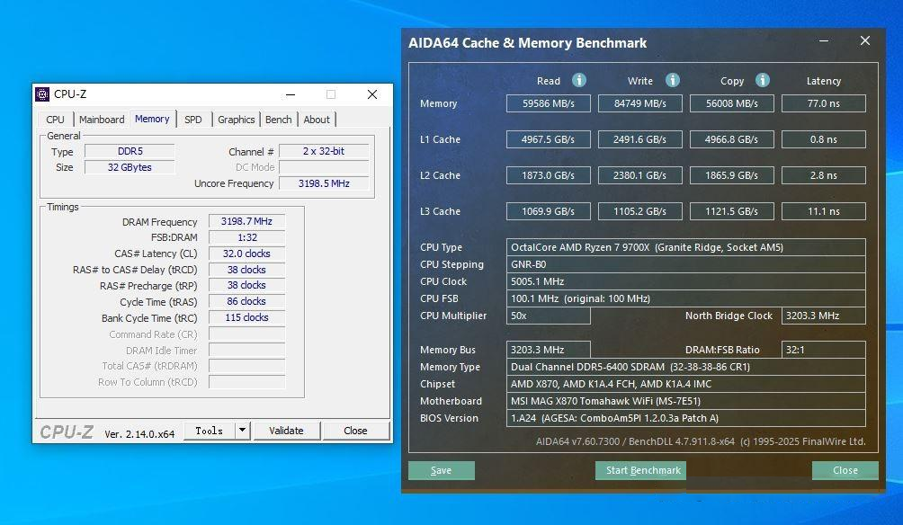
Task: Click the Tools button in CPU-Z
Action: tap(210, 431)
